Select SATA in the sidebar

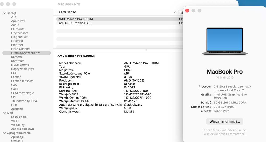pos(15,89)
